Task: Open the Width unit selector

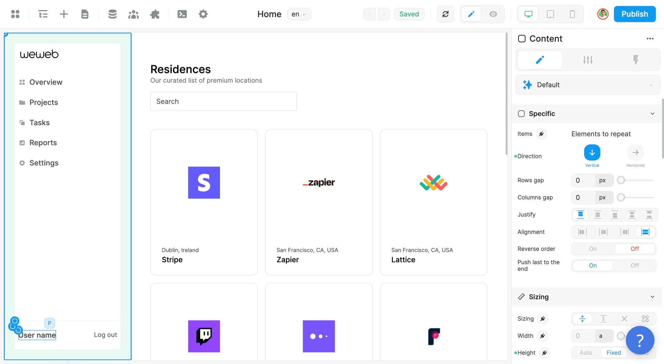Action: (604, 336)
